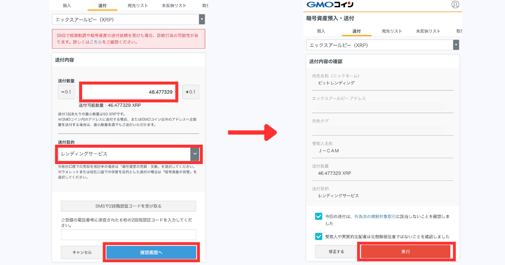The image size is (505, 265).
Task: Open the こちら link in warning notice
Action: pyautogui.click(x=96, y=42)
